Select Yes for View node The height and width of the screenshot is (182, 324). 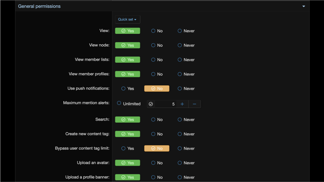(x=128, y=45)
